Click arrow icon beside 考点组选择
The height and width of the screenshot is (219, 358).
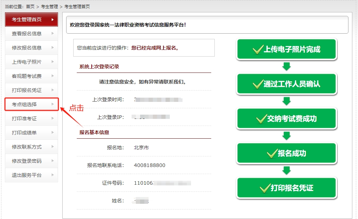coord(53,104)
